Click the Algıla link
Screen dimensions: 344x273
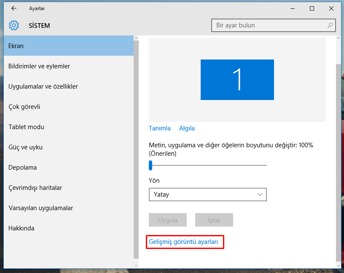pyautogui.click(x=187, y=128)
